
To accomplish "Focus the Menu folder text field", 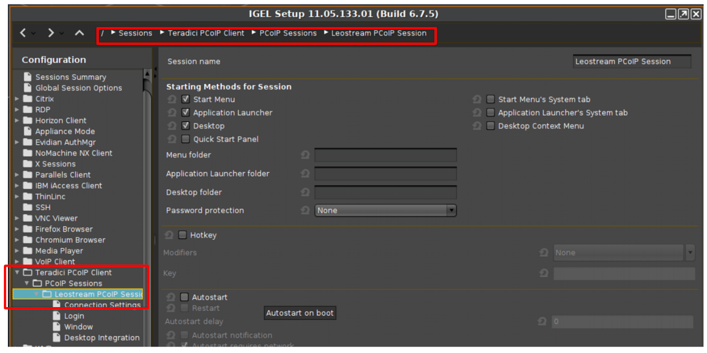I will tap(385, 155).
